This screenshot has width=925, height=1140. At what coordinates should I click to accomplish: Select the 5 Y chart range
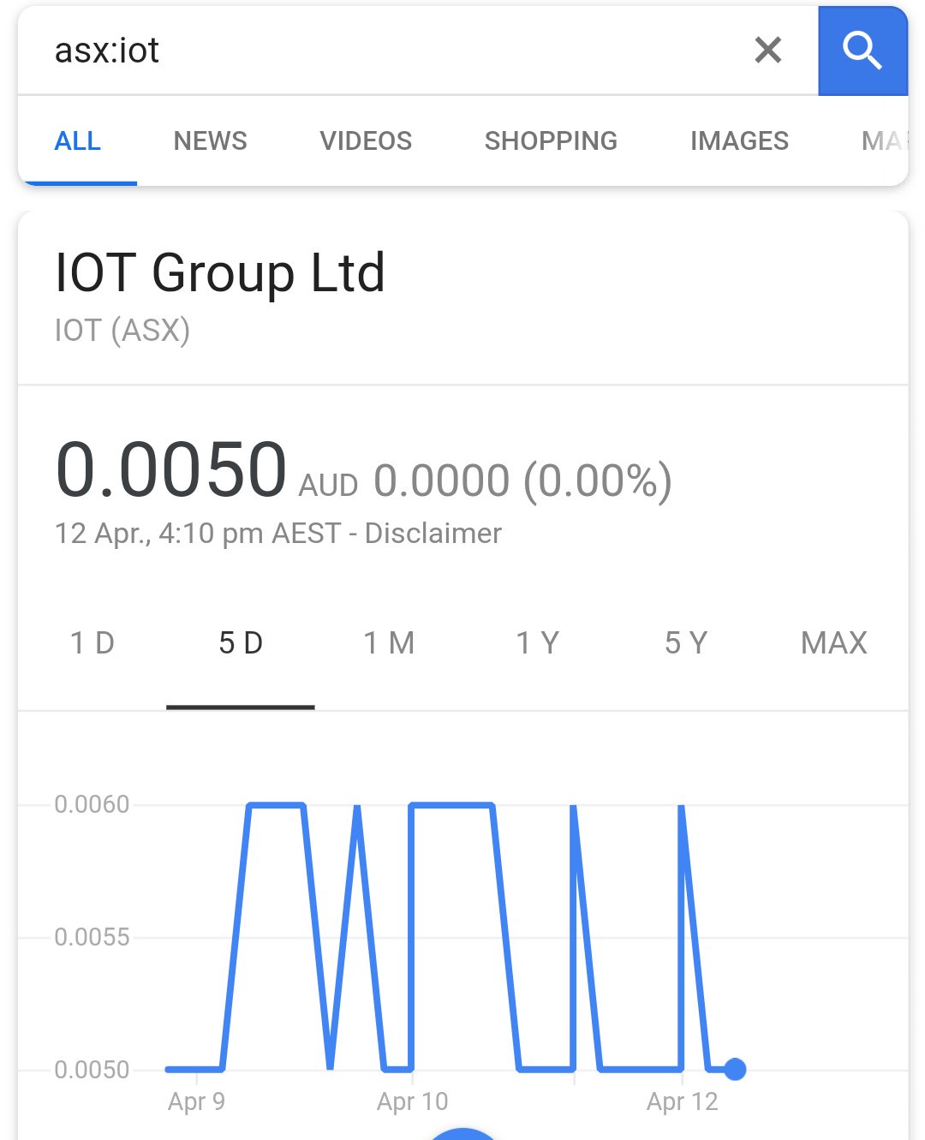(686, 642)
